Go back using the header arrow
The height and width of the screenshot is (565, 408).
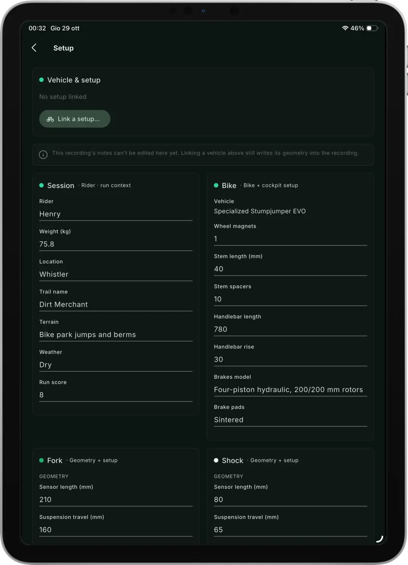(x=34, y=48)
